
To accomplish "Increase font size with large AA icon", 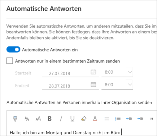I will pyautogui.click(x=38, y=119).
